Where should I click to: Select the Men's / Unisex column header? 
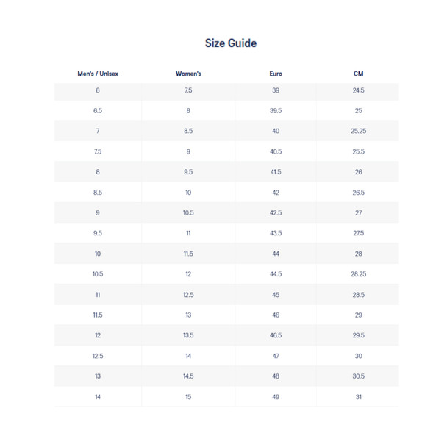98,74
